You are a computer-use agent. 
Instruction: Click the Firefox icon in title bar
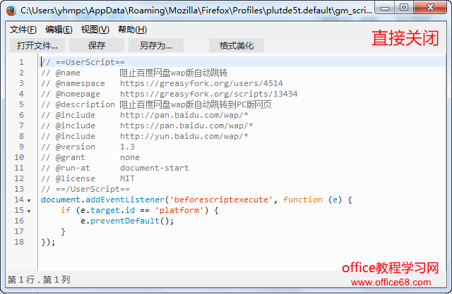coord(11,11)
